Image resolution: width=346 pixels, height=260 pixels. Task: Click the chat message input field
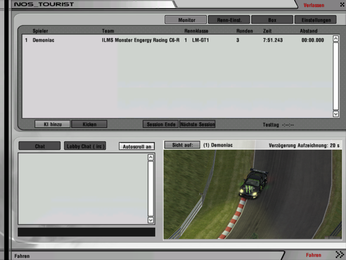click(x=86, y=232)
